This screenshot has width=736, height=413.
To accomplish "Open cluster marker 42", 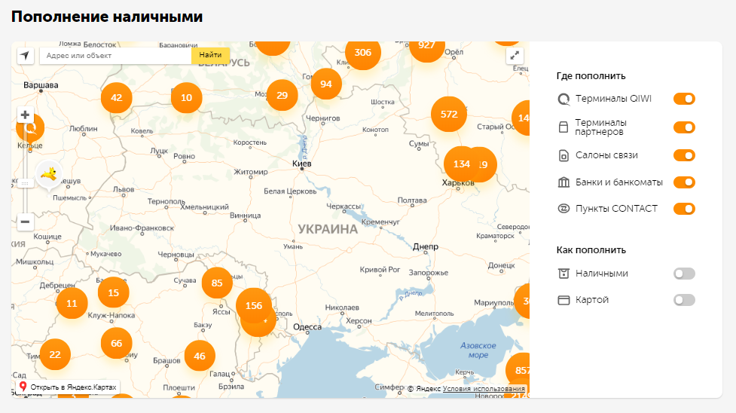I will tap(117, 98).
